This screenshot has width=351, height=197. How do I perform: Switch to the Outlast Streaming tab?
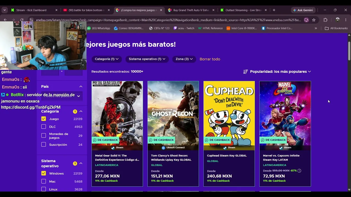244,10
